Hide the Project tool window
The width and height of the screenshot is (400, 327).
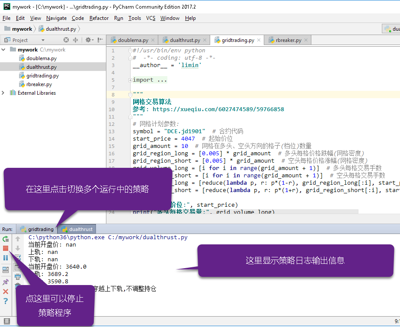[x=100, y=40]
